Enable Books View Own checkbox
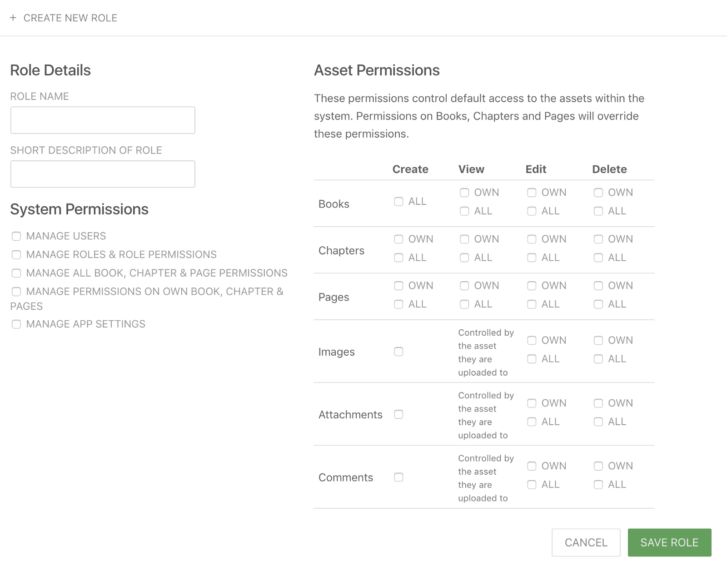Viewport: 727px width, 581px height. [x=464, y=193]
